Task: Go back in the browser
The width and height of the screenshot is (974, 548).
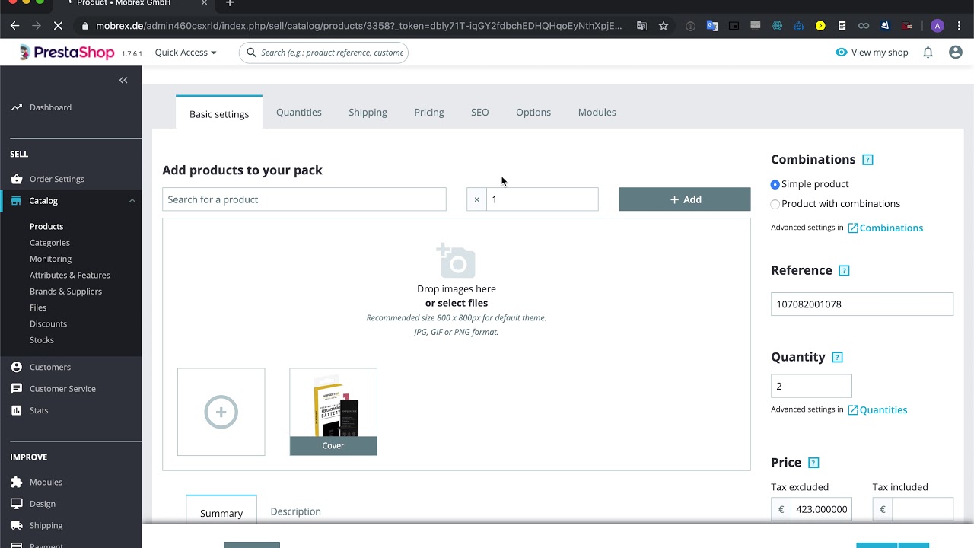Action: (x=14, y=26)
